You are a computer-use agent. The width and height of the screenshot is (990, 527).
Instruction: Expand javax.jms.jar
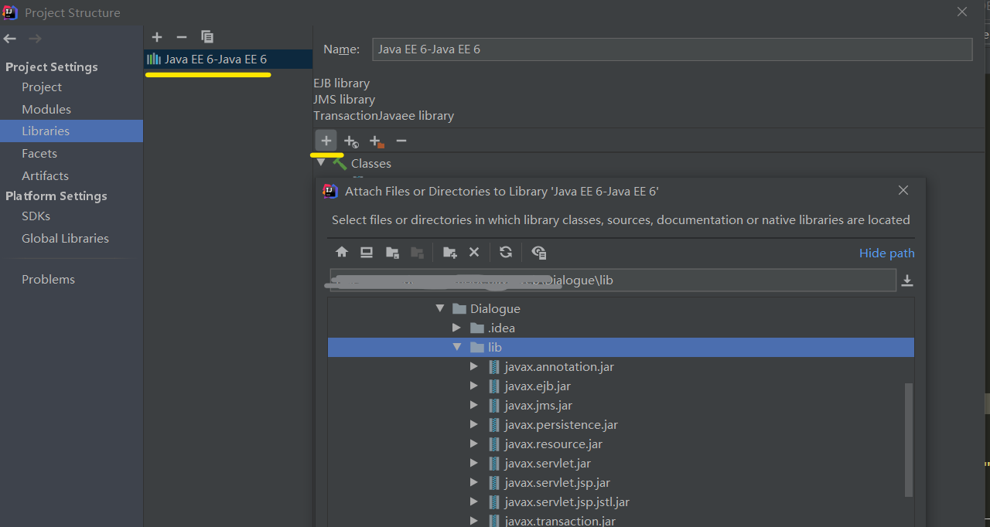474,405
